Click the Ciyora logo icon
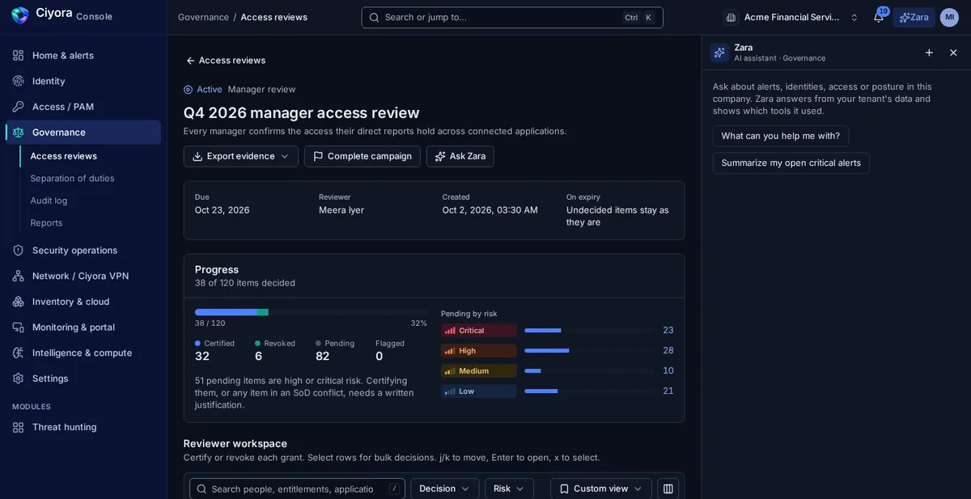971x499 pixels. point(20,15)
